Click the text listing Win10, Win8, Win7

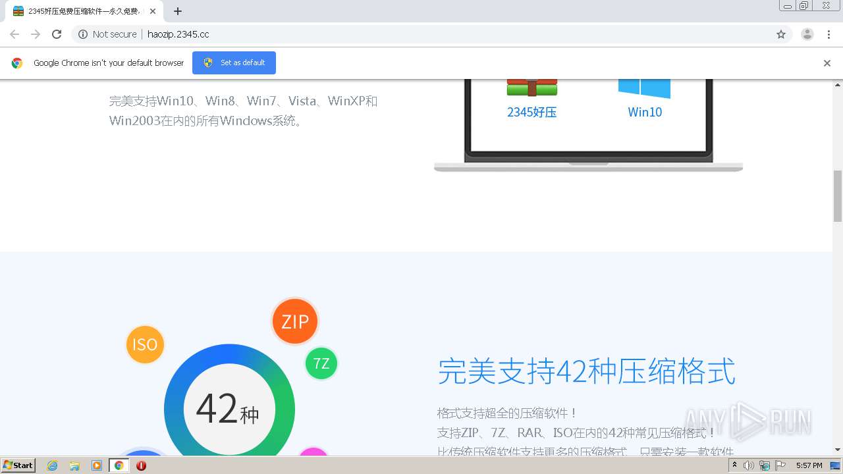coord(243,111)
